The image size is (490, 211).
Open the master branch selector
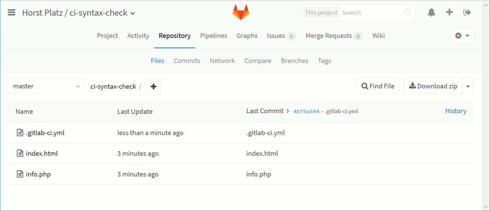click(x=46, y=86)
